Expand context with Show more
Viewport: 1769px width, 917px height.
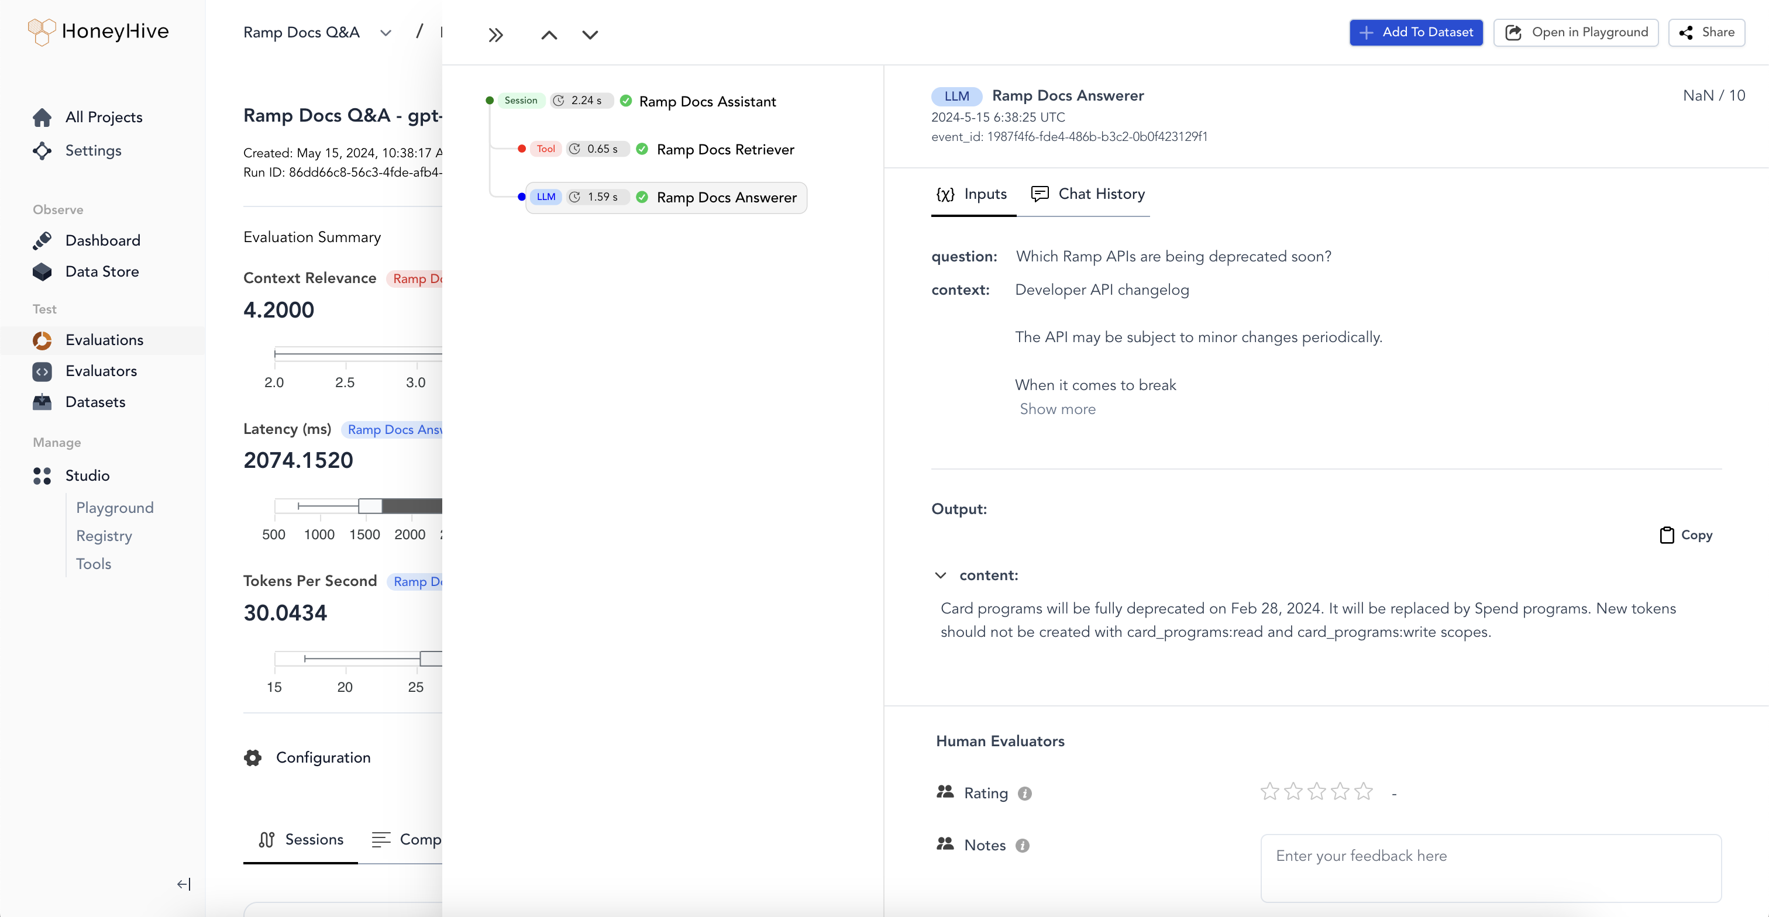tap(1058, 409)
